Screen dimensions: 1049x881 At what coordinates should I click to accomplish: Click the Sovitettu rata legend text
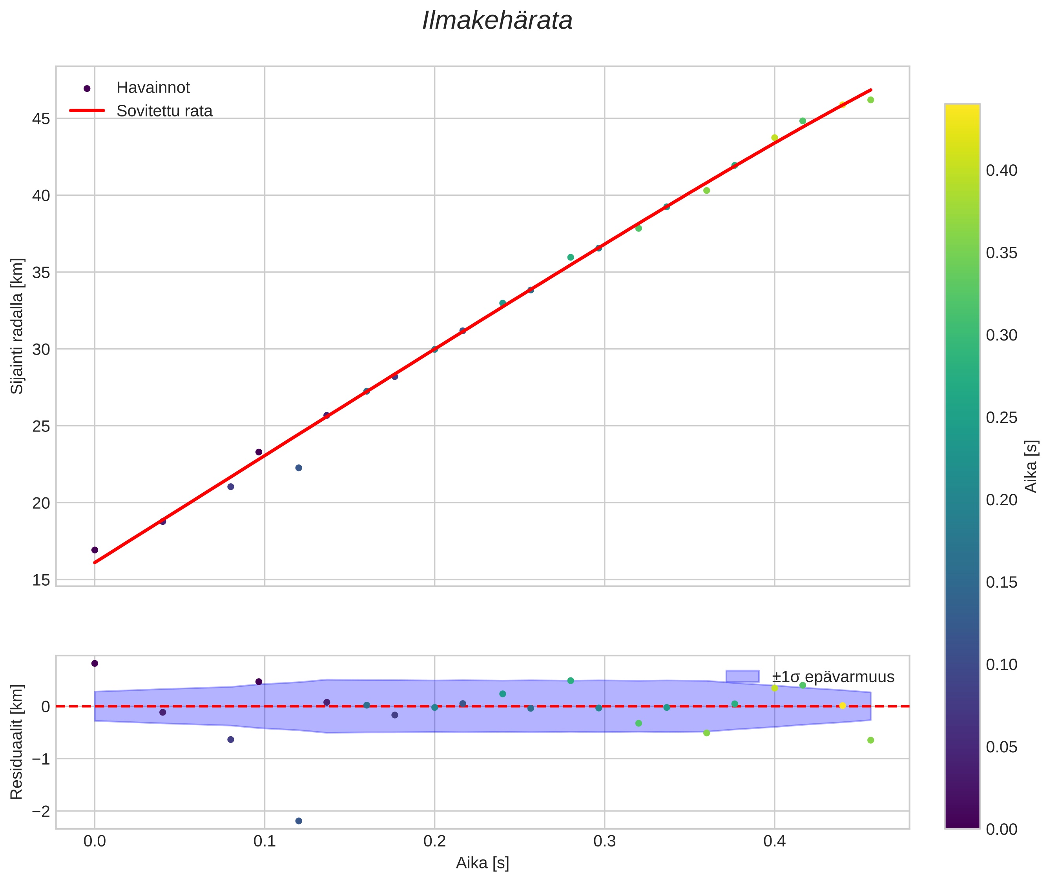164,111
